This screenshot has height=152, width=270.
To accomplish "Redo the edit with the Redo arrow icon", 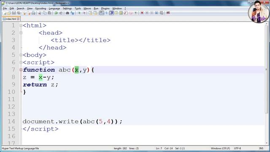I will click(x=61, y=13).
